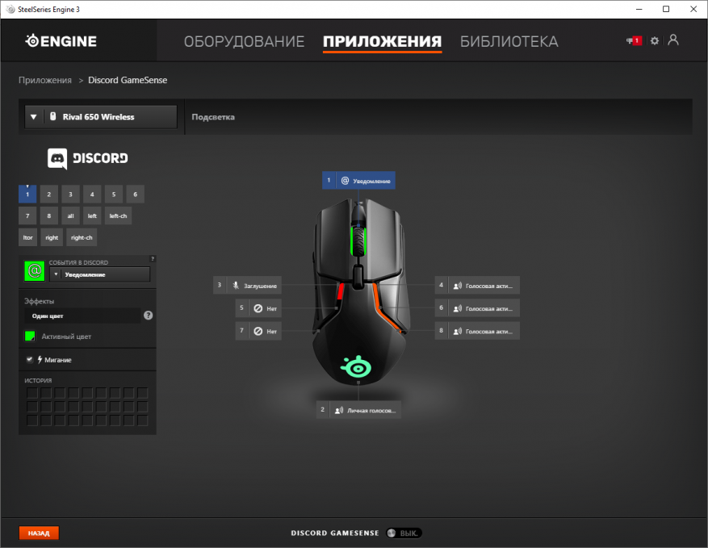
Task: Open the Уведомление event dropdown
Action: click(x=100, y=274)
